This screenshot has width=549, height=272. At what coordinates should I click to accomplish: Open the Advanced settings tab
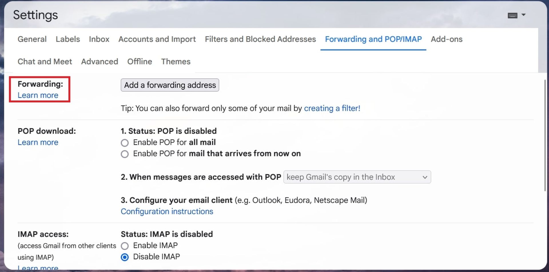point(100,61)
